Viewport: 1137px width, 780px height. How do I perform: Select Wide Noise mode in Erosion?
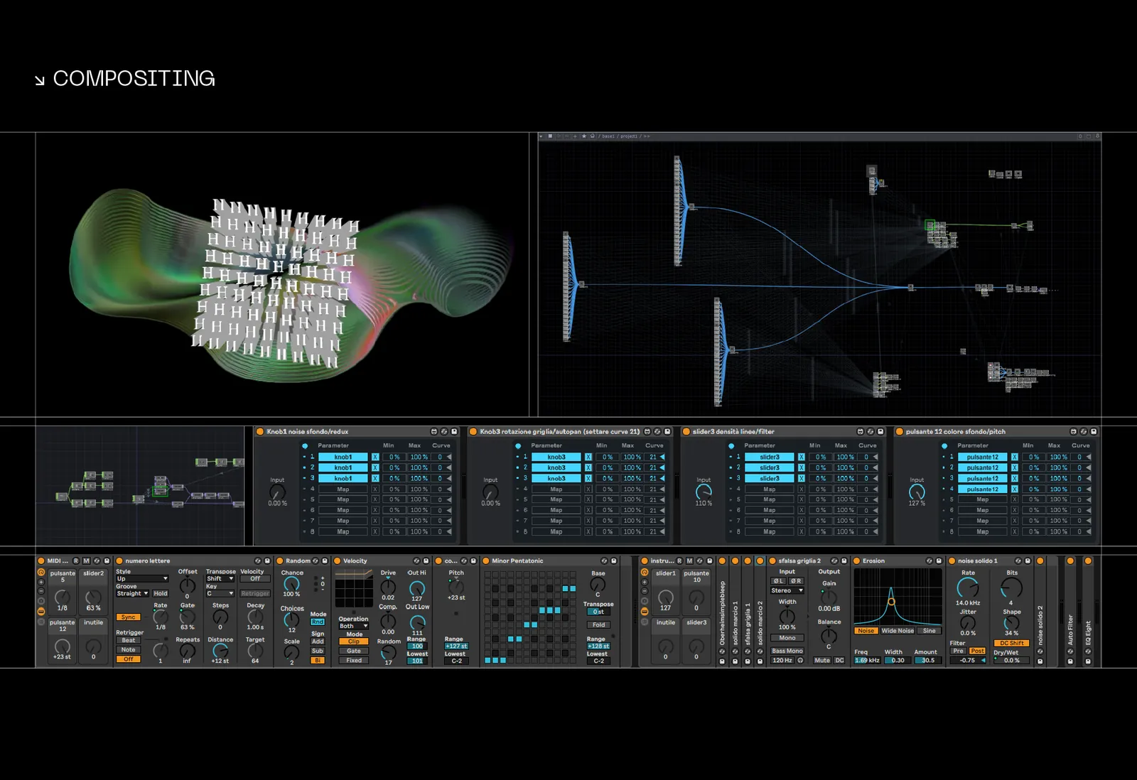point(898,631)
